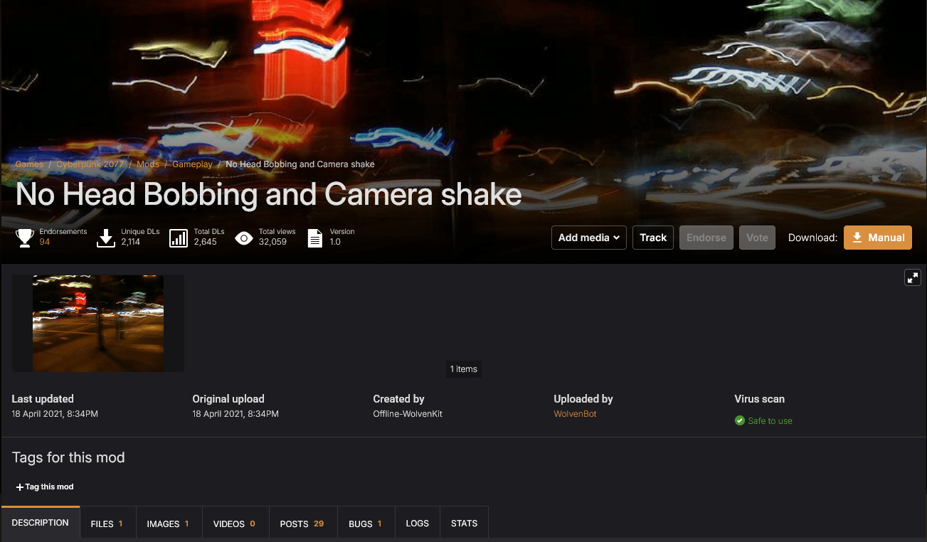This screenshot has height=542, width=927.
Task: Open the Cyberpunk 2077 breadcrumb link
Action: pos(90,164)
